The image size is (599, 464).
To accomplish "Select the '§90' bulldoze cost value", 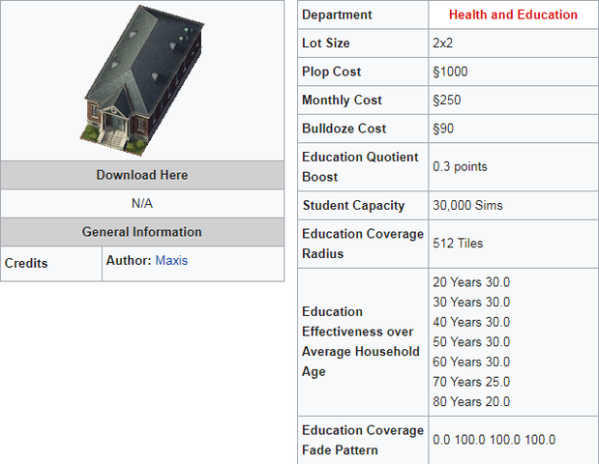I will point(443,129).
